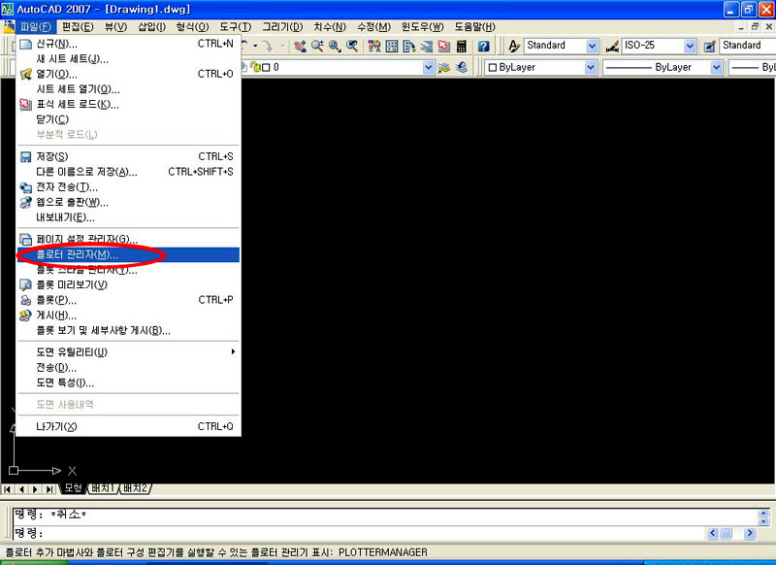776x565 pixels.
Task: Toggle the lock icon of layer 0
Action: (x=255, y=67)
